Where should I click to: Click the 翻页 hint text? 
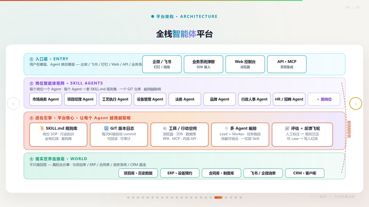323,197
